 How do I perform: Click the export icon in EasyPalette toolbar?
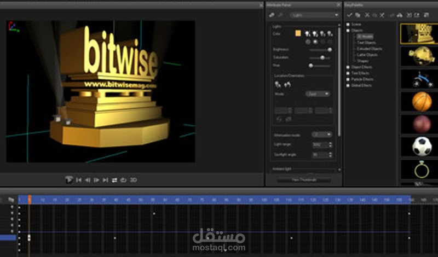pyautogui.click(x=417, y=15)
